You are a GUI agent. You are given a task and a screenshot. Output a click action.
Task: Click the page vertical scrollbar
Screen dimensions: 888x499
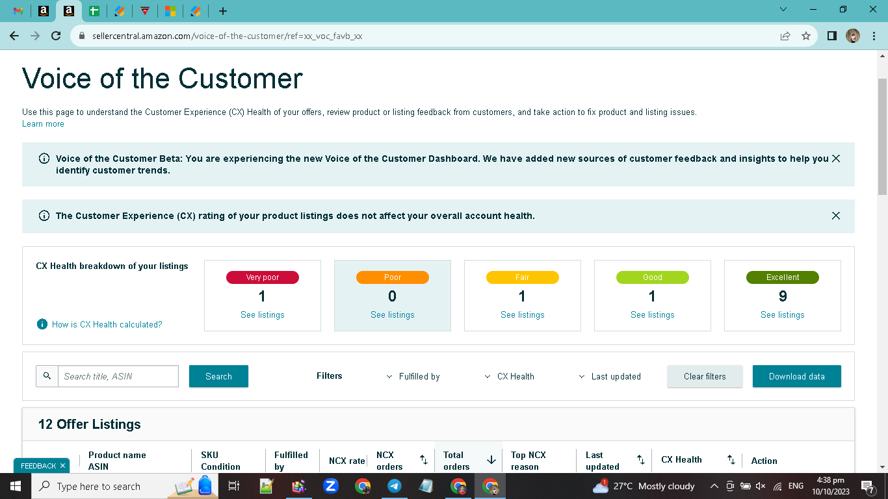click(x=882, y=138)
